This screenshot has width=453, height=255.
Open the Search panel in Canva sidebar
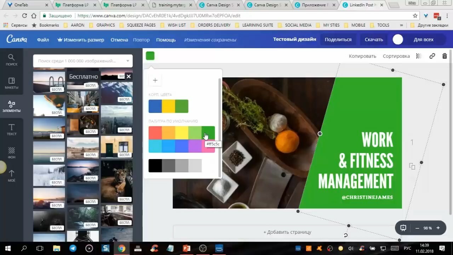coord(11,60)
